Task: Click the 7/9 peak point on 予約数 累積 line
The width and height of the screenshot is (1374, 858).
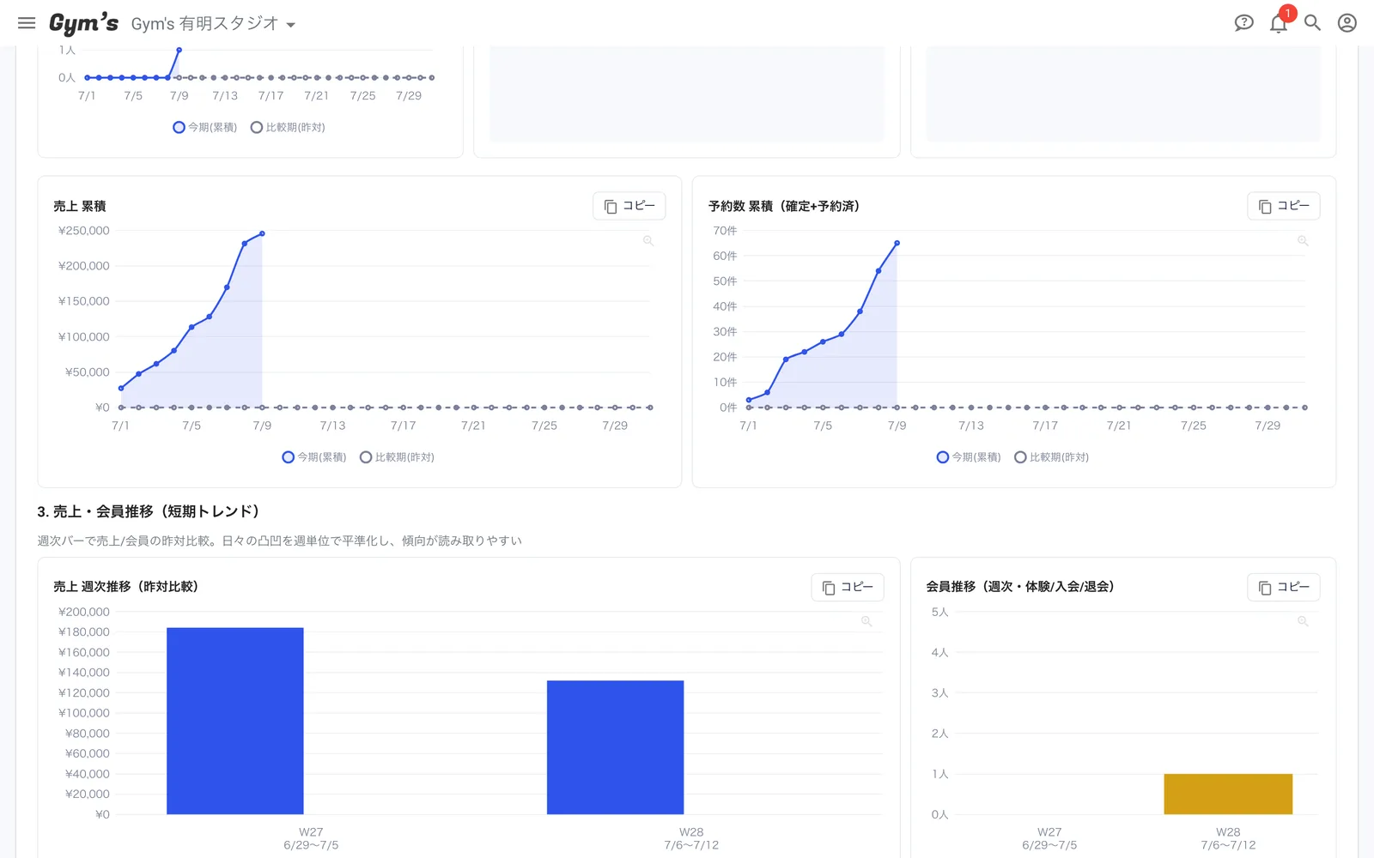Action: pyautogui.click(x=897, y=244)
